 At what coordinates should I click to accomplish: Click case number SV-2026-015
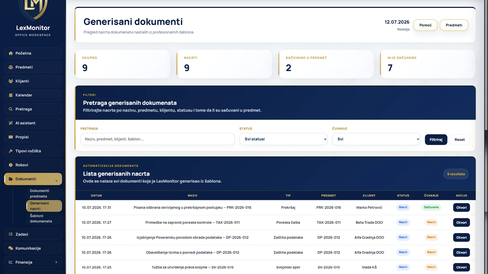pyautogui.click(x=328, y=267)
